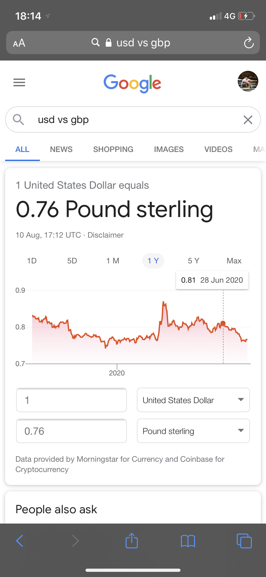Open the Google hamburger menu
The image size is (266, 577).
[19, 83]
